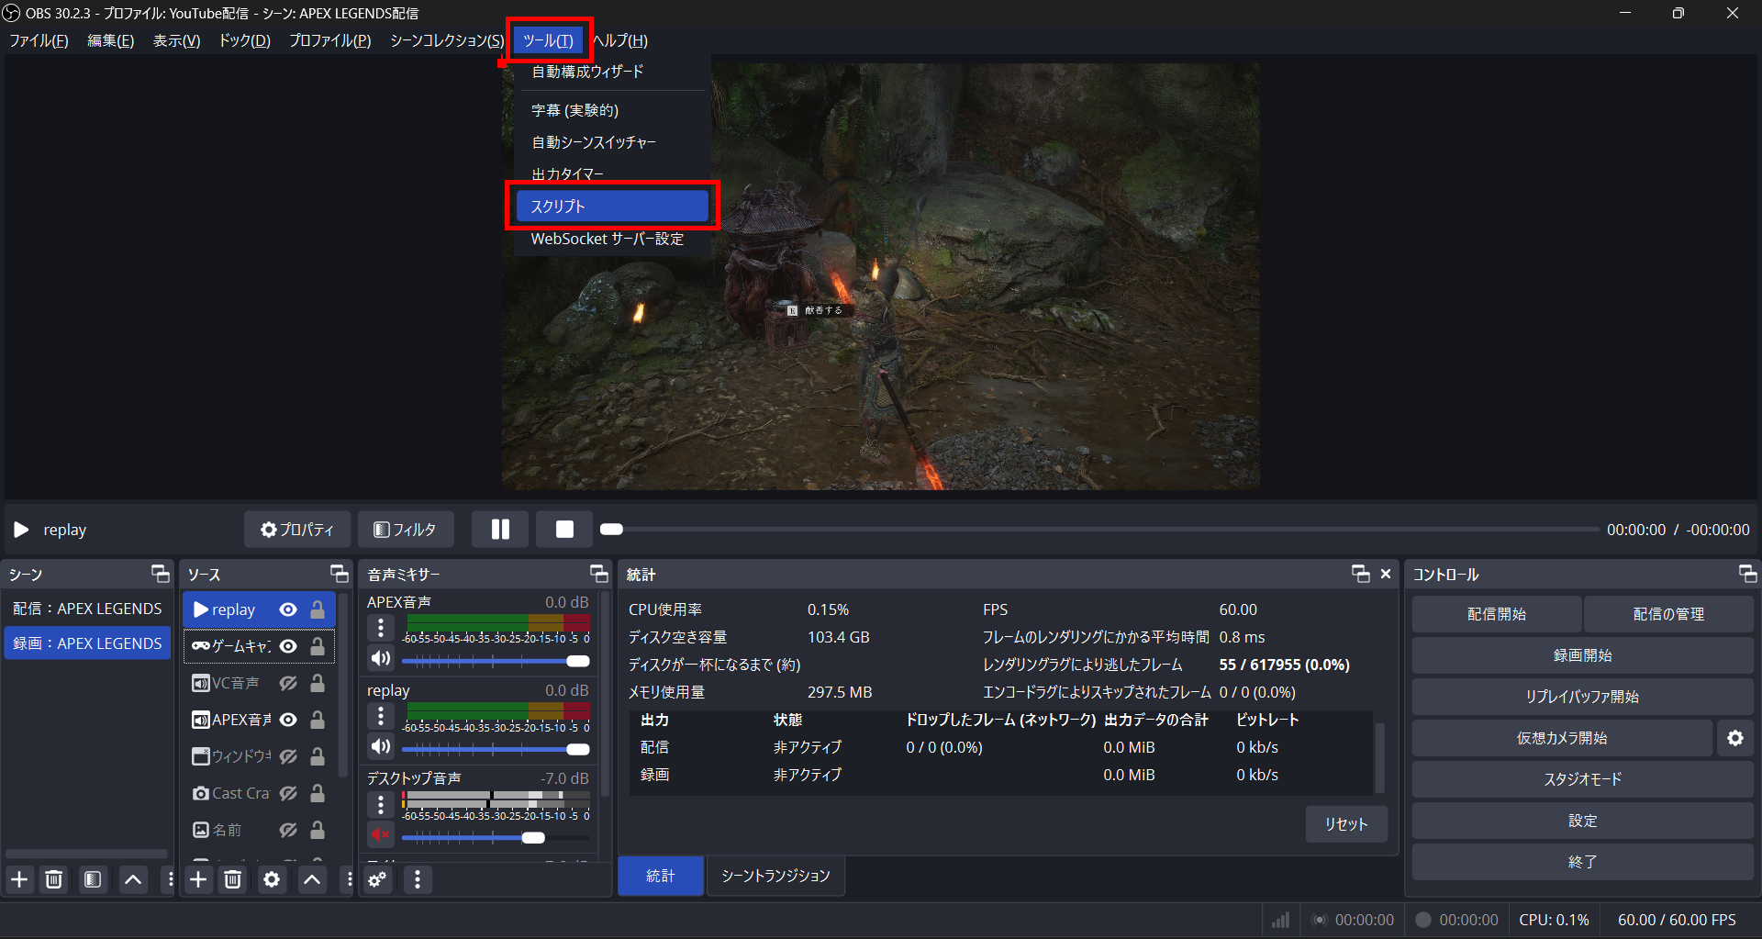Toggle lock on the APEX音声 source
The height and width of the screenshot is (939, 1762).
coord(318,720)
